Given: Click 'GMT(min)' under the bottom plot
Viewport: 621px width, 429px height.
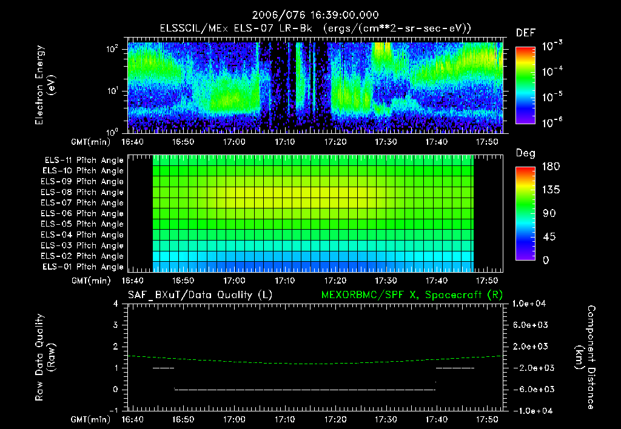Looking at the screenshot, I should pyautogui.click(x=91, y=420).
